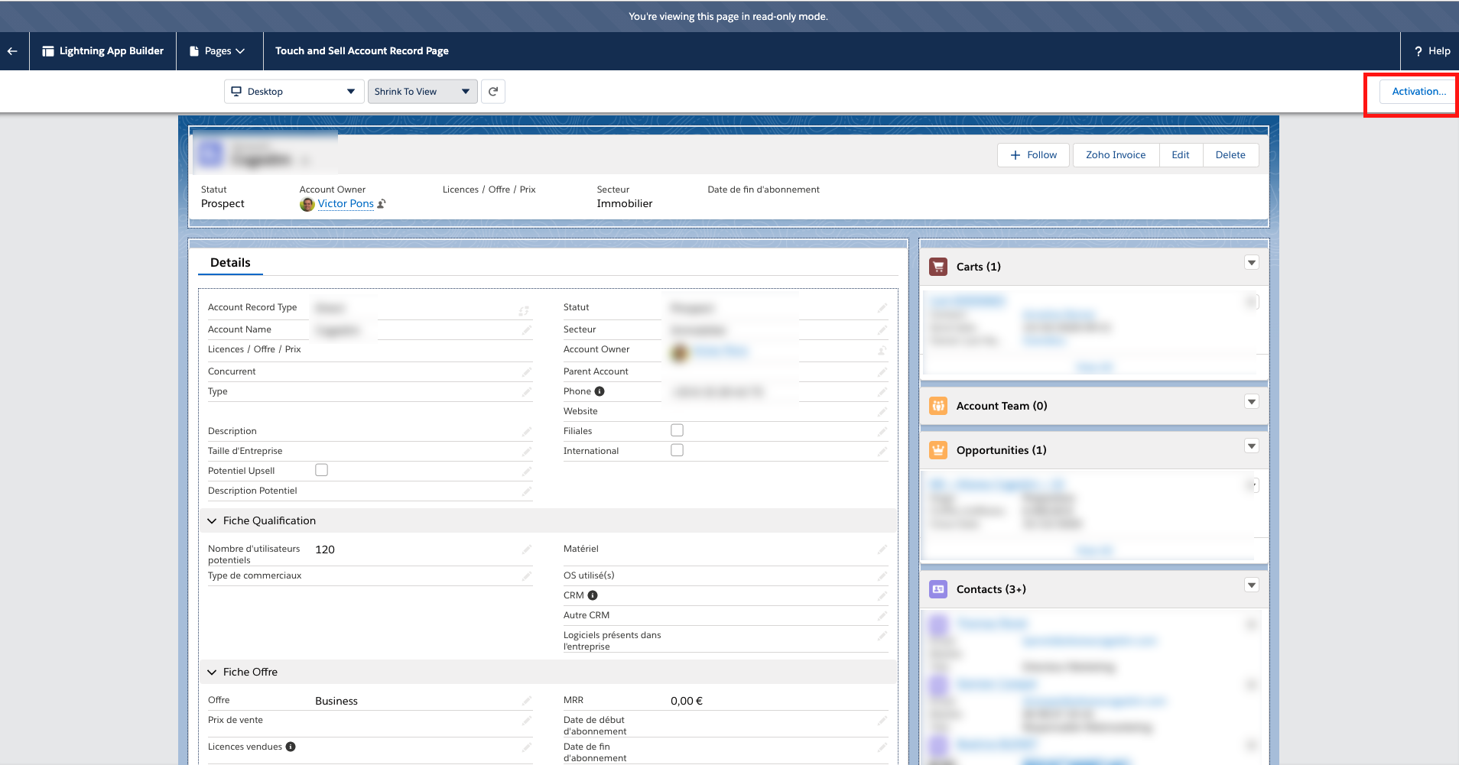Screen dimensions: 1459x765
Task: Click pencil icon for Concurrent field
Action: (527, 372)
